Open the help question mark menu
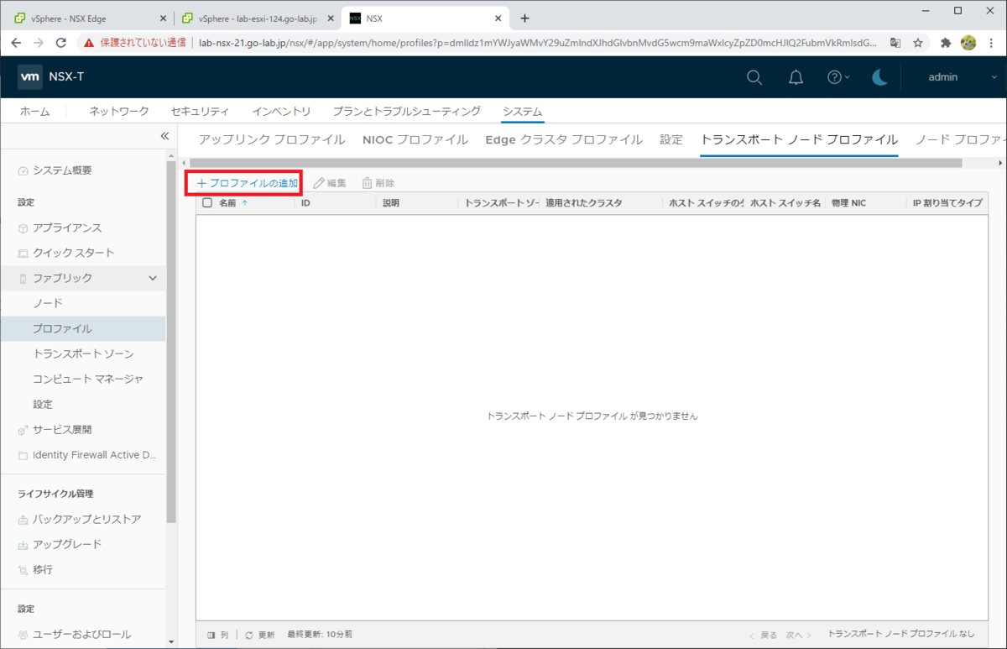 pyautogui.click(x=838, y=77)
